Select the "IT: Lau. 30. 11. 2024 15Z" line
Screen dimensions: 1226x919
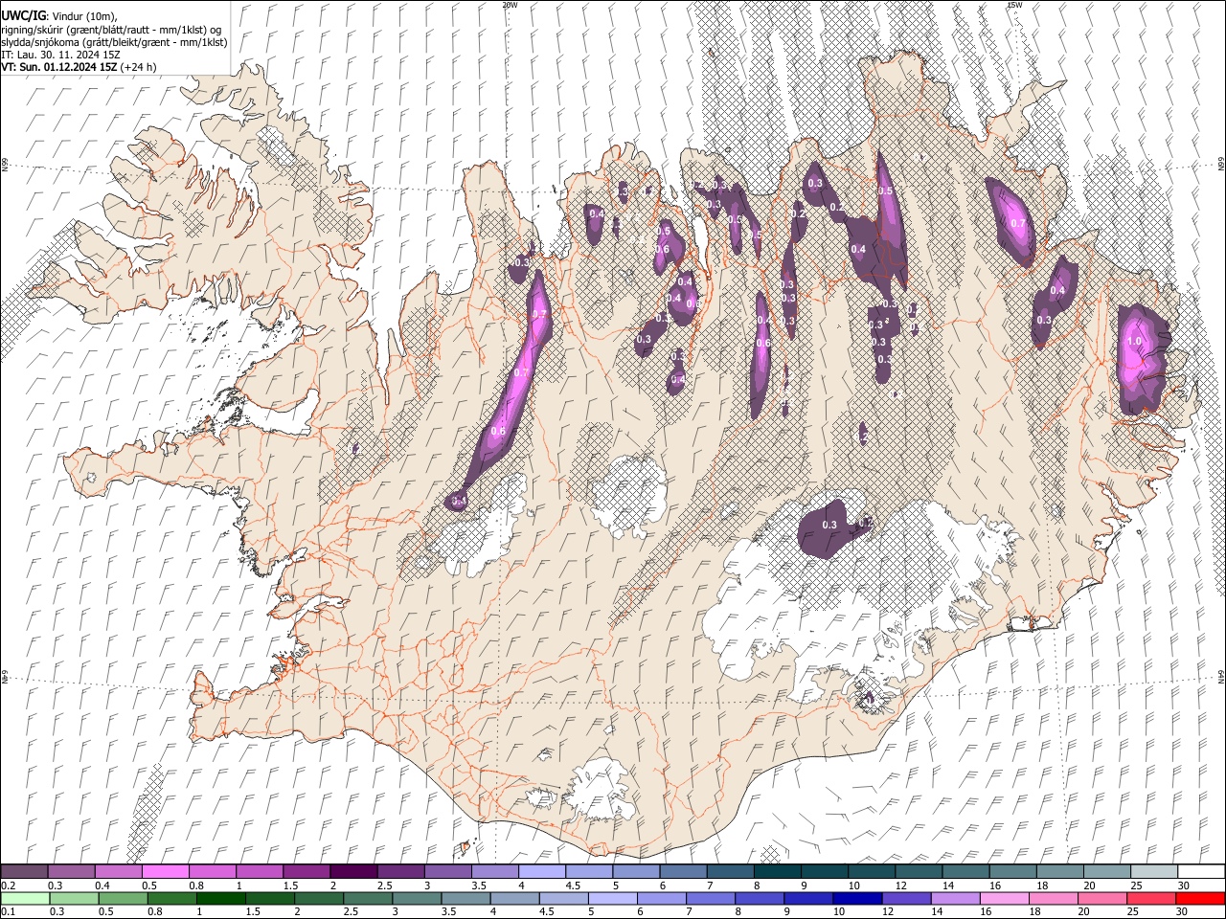60,55
